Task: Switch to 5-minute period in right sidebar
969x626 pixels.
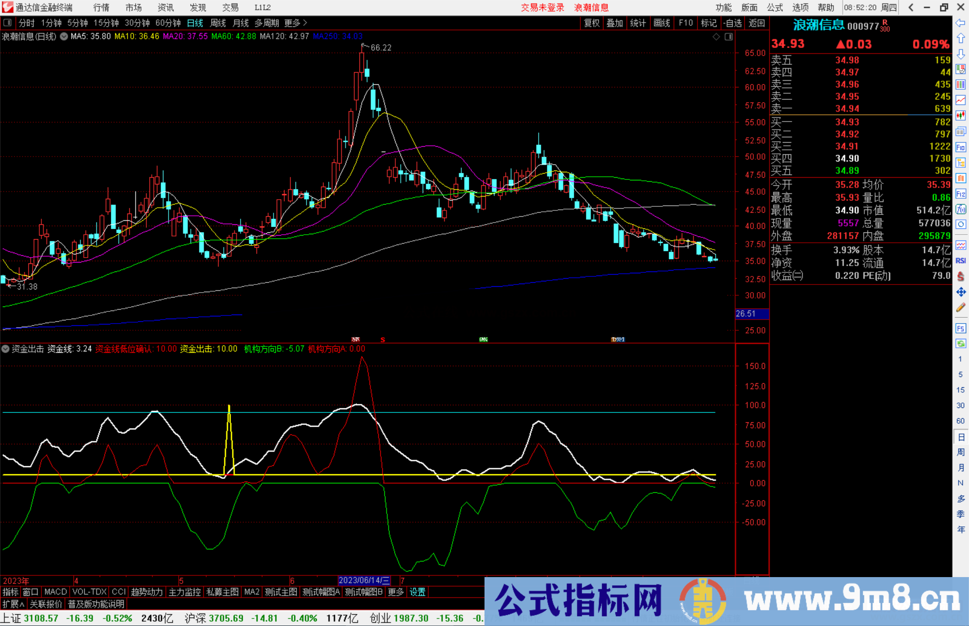Action: tap(960, 374)
